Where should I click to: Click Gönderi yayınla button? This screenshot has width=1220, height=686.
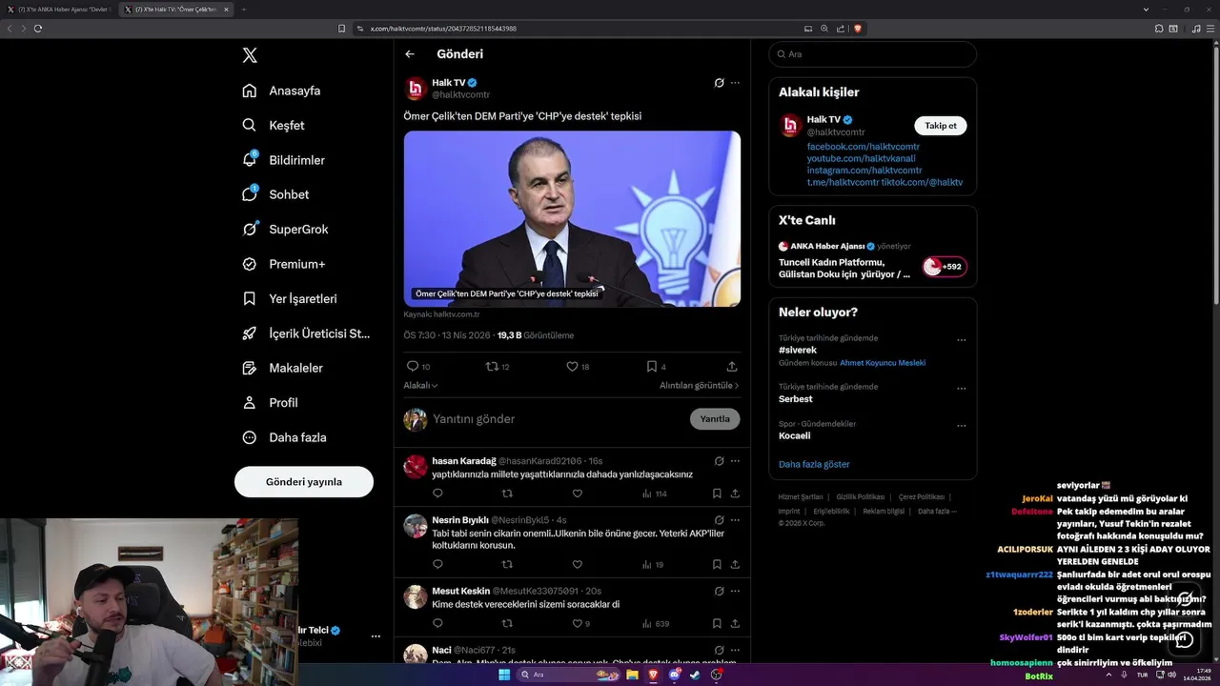coord(304,482)
